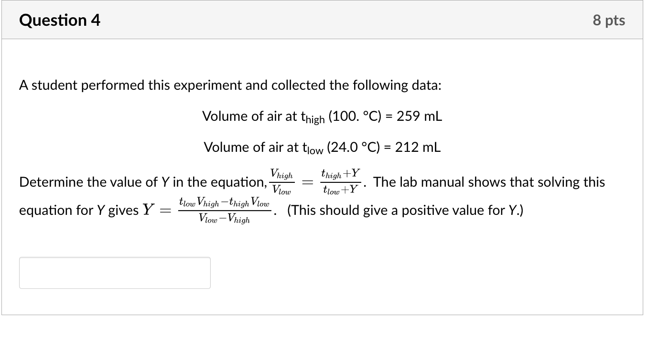Click the 24.0 °C temperature text
648x339 pixels.
[354, 147]
